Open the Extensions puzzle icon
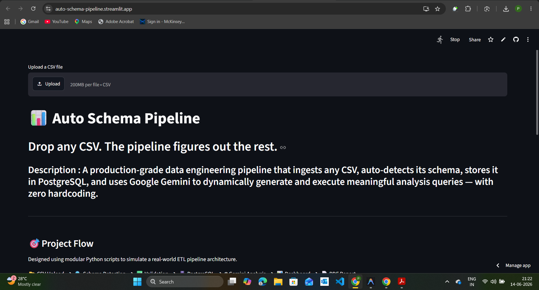This screenshot has width=539, height=290. pos(468,9)
